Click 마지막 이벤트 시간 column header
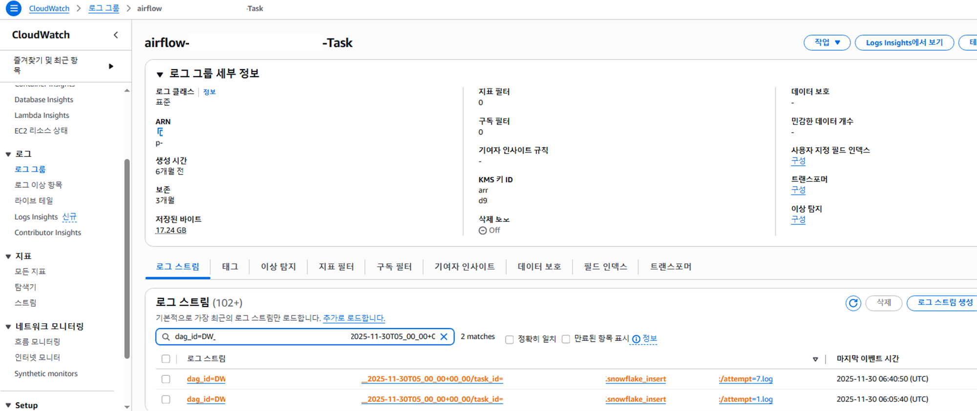Screen dimensions: 977x411 point(868,359)
